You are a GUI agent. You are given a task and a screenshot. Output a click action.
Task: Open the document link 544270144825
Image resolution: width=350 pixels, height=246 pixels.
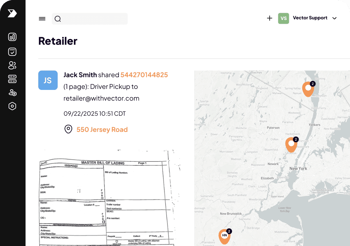(x=144, y=75)
